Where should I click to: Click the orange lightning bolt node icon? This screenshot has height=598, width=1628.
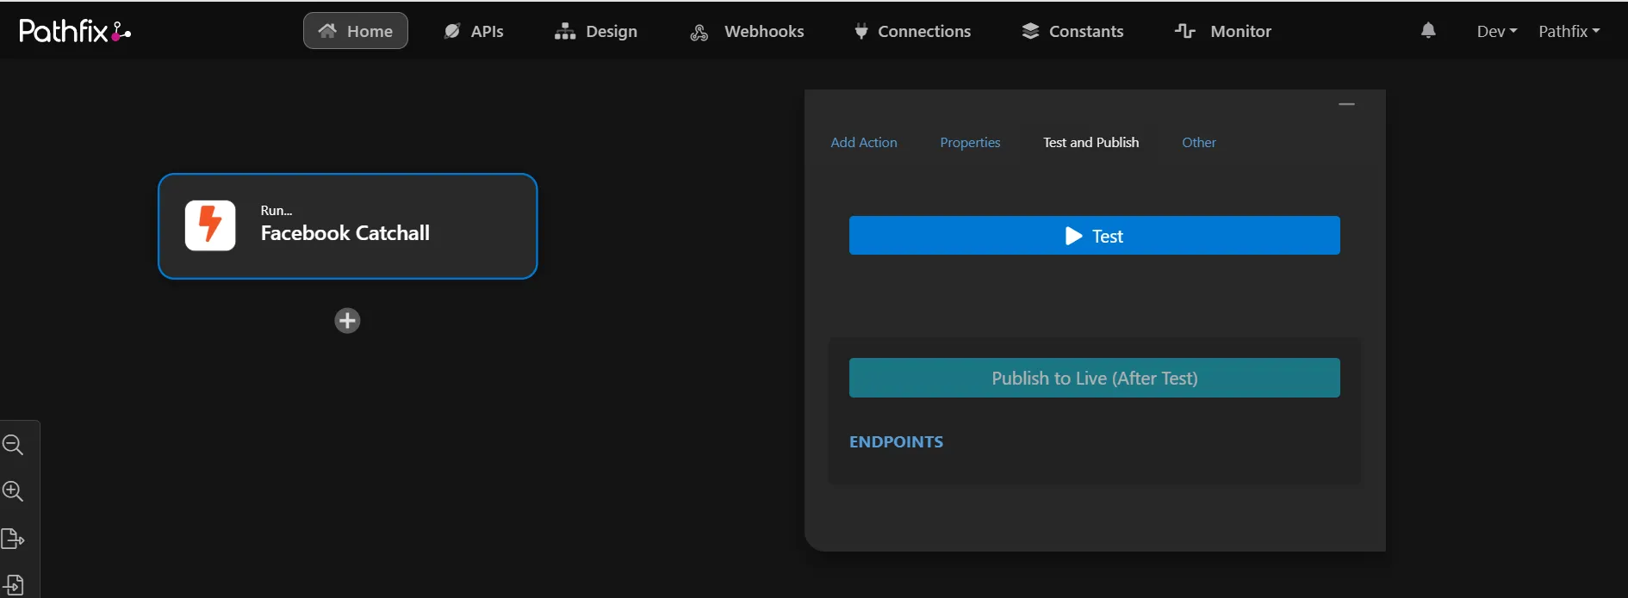point(210,225)
